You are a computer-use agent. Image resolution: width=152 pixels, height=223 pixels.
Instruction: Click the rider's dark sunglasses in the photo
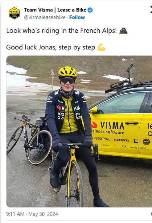68,81
